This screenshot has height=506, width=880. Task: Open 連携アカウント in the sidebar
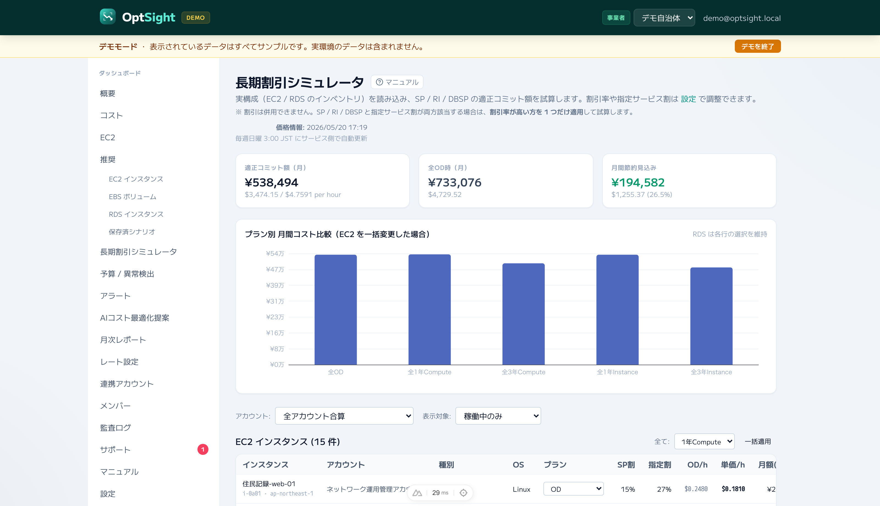(x=127, y=384)
